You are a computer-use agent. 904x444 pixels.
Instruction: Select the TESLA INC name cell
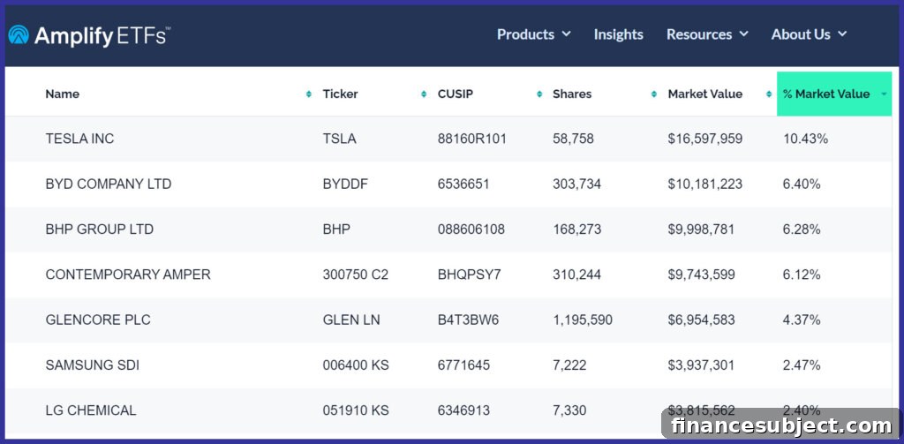point(79,139)
